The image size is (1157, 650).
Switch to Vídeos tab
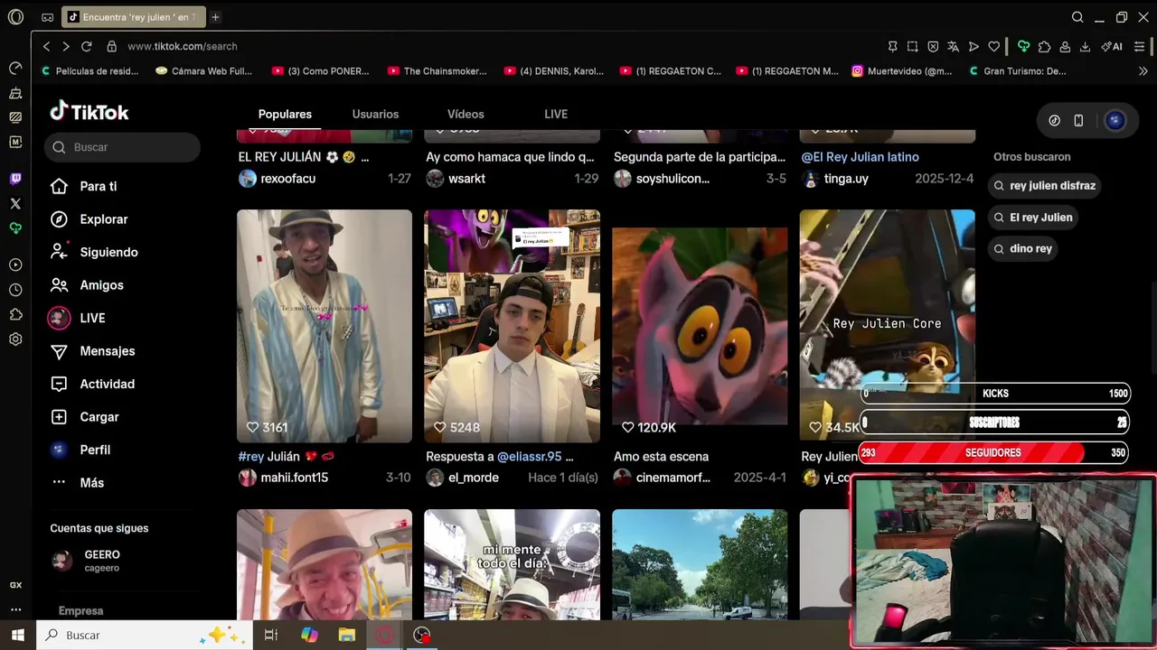point(466,114)
